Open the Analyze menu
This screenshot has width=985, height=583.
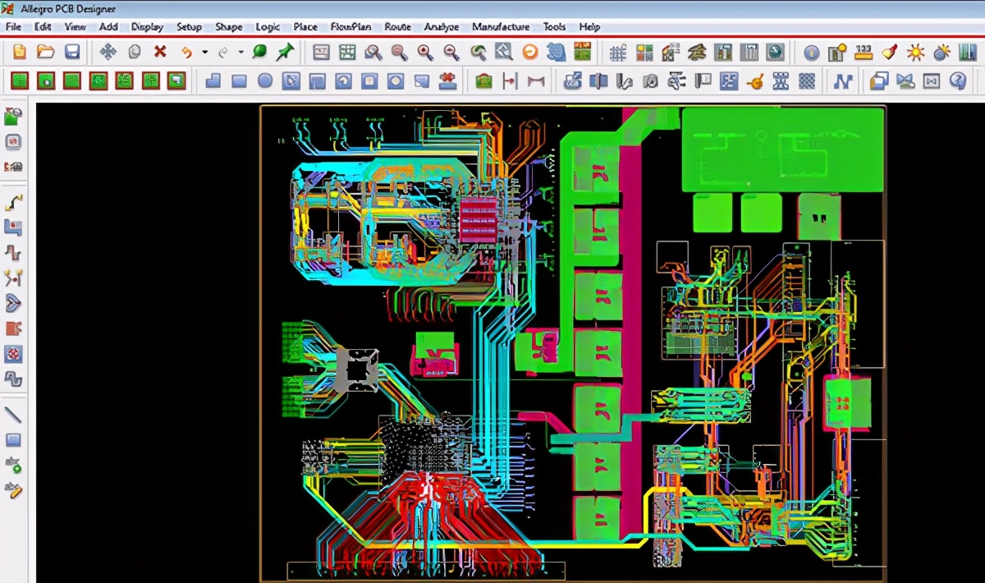442,27
